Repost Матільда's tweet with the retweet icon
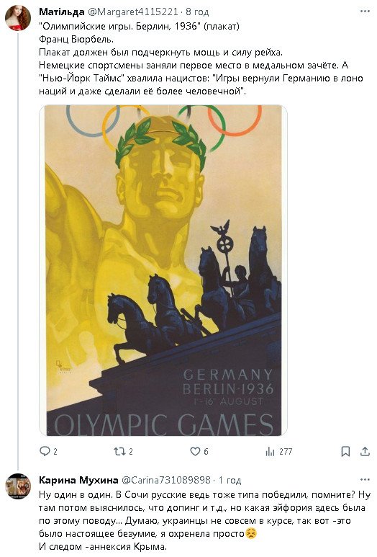The width and height of the screenshot is (377, 557). pos(119,451)
